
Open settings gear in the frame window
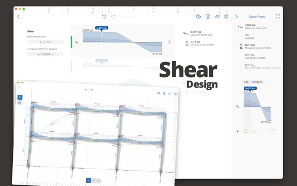176,94
